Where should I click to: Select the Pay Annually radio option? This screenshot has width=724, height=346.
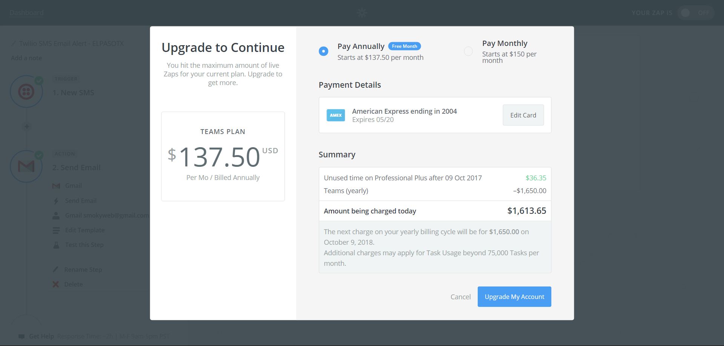coord(324,51)
